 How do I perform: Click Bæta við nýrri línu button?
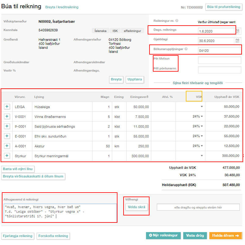pyautogui.click(x=18, y=169)
